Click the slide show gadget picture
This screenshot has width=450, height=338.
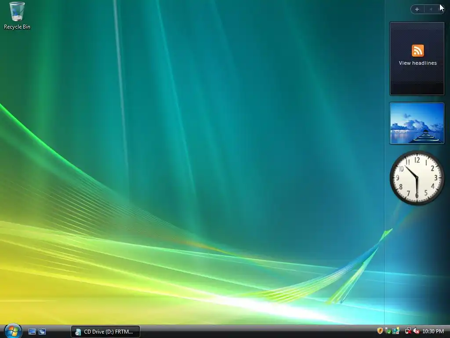[x=417, y=123]
